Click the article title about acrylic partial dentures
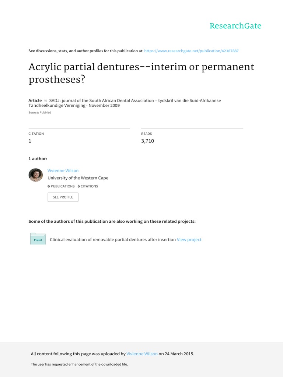 [x=141, y=73]
